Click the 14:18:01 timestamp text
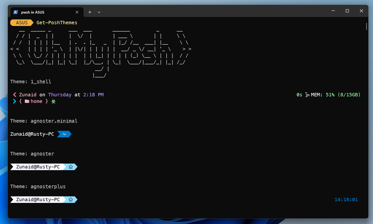This screenshot has height=224, width=373. pyautogui.click(x=346, y=200)
